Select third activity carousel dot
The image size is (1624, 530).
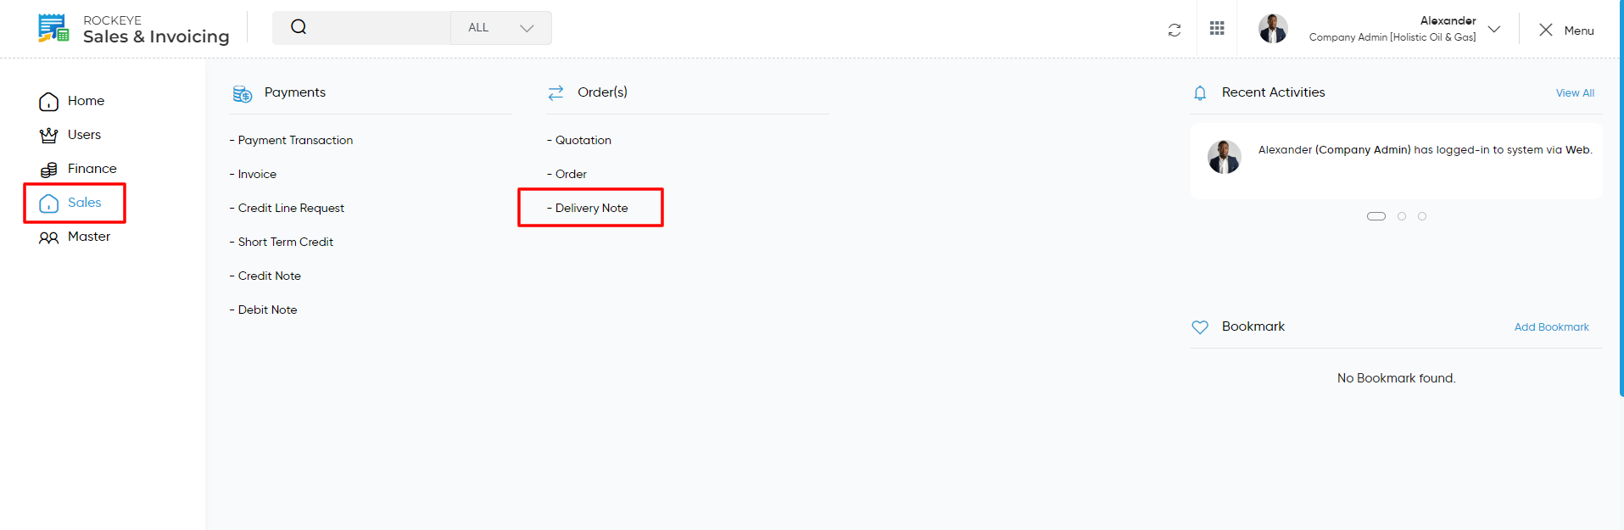tap(1422, 216)
